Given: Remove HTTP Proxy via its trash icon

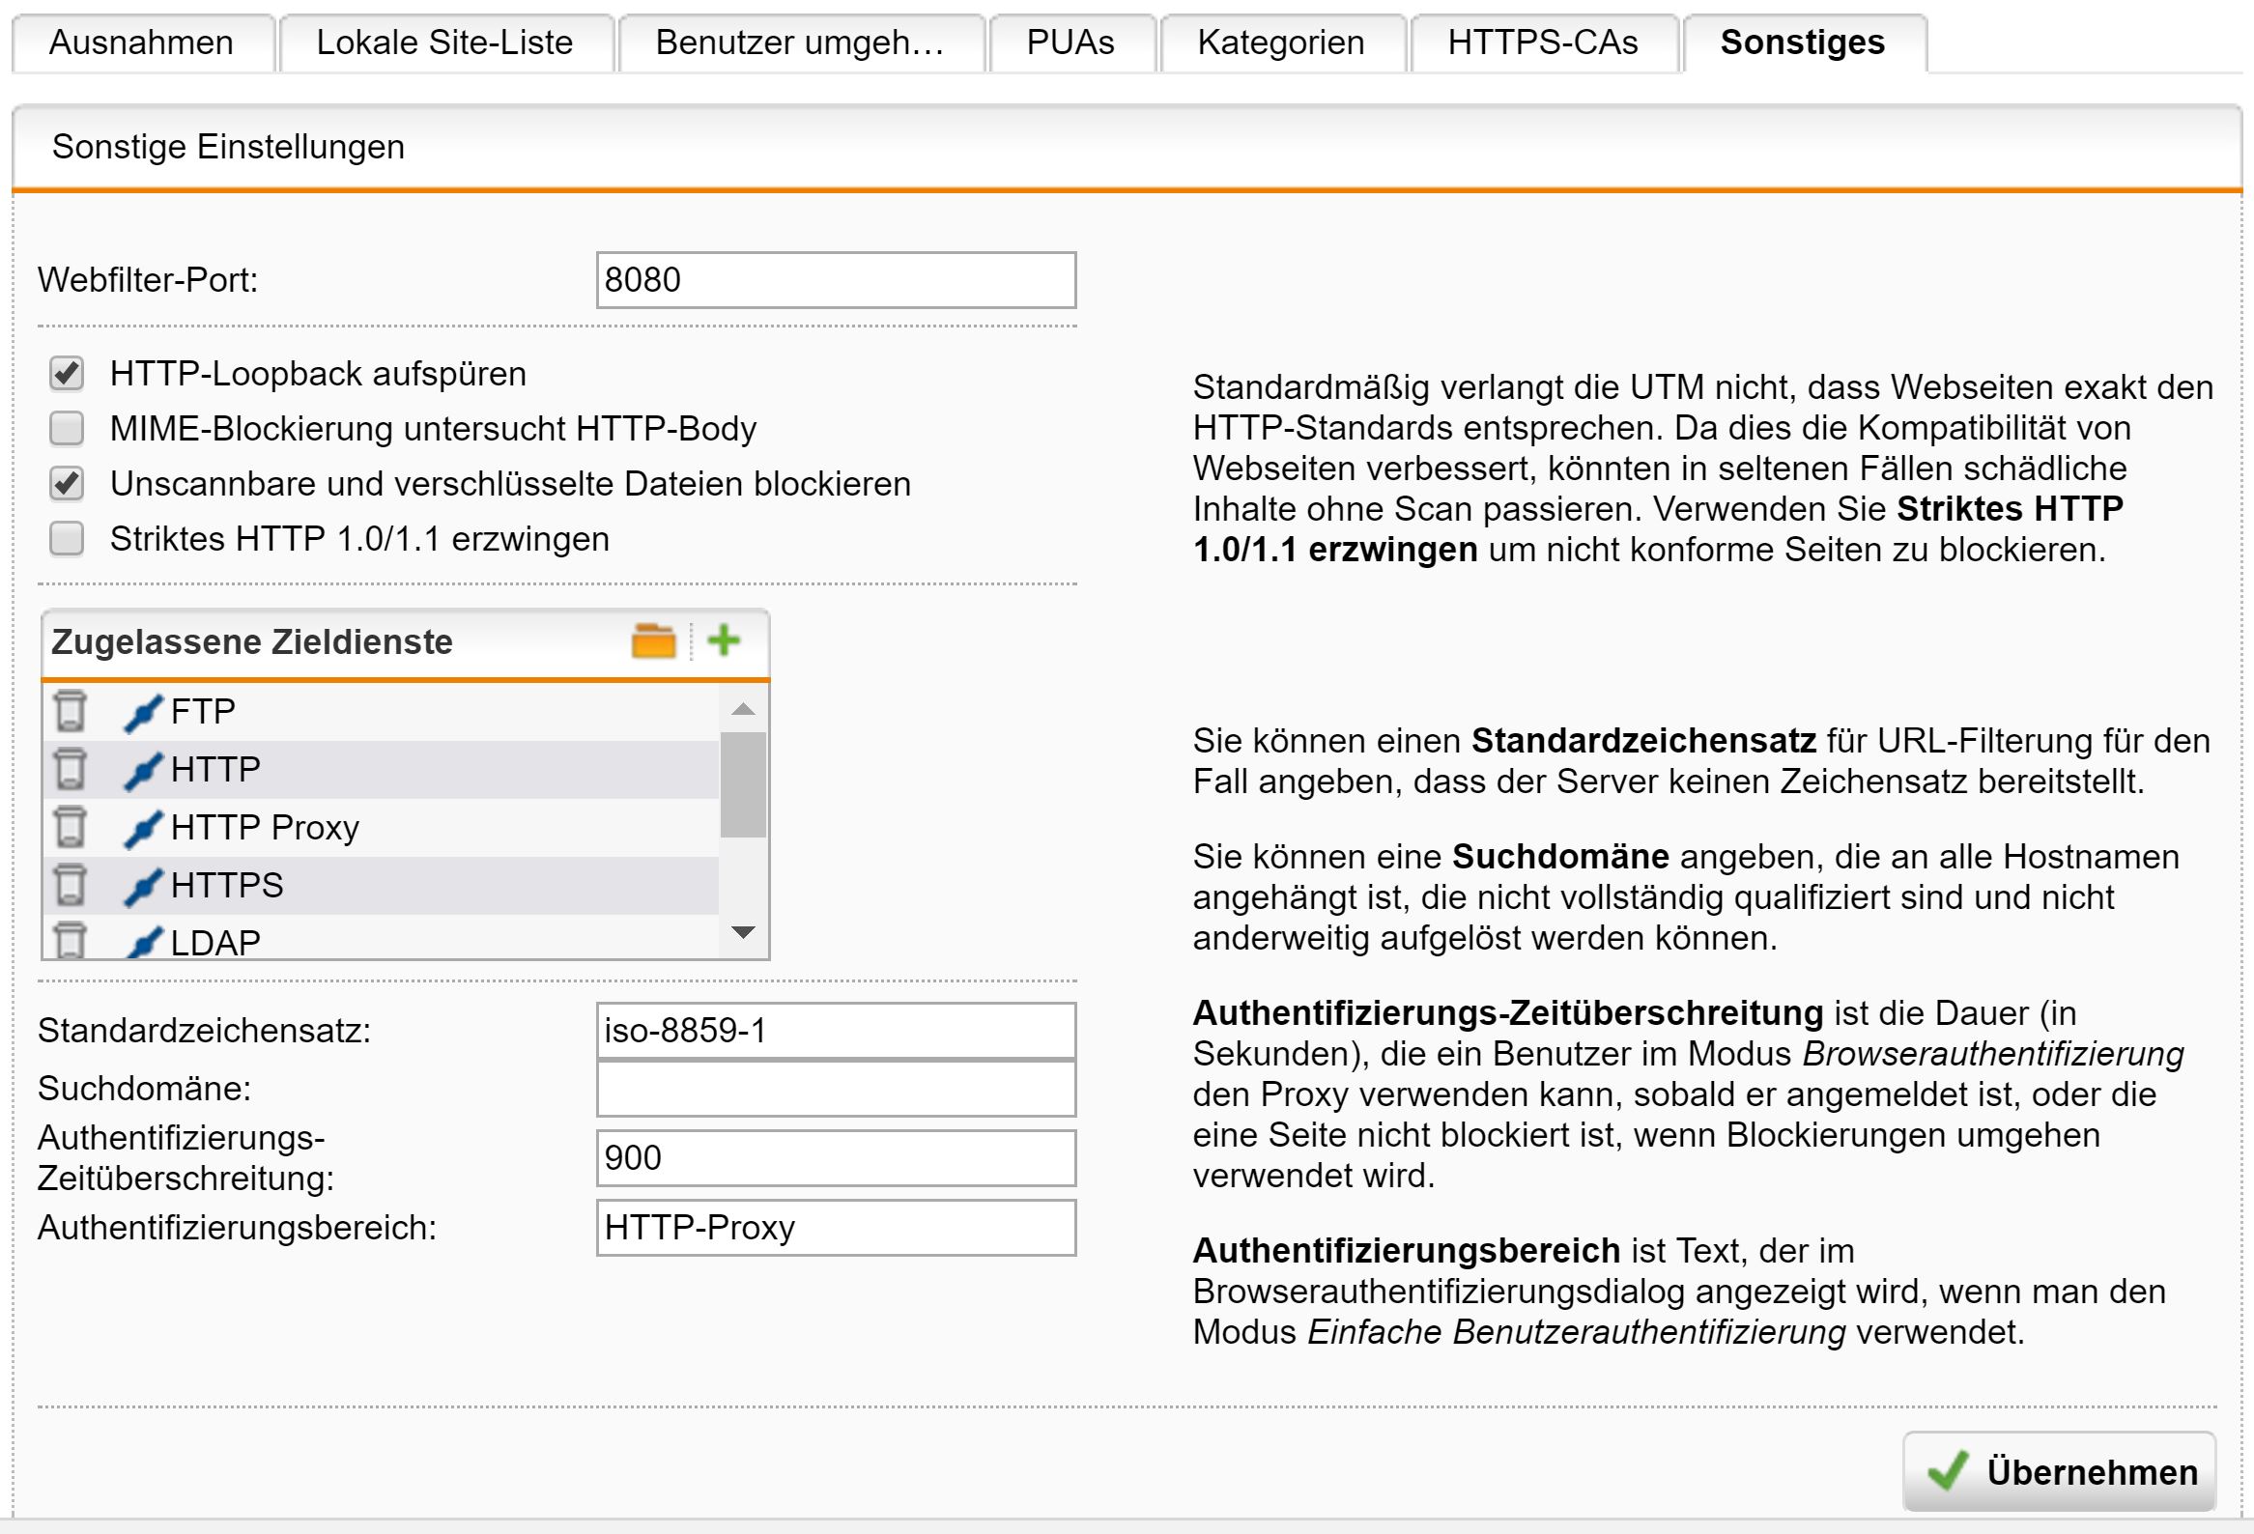Looking at the screenshot, I should coord(70,827).
